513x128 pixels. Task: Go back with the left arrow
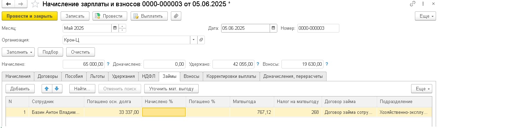pyautogui.click(x=9, y=4)
